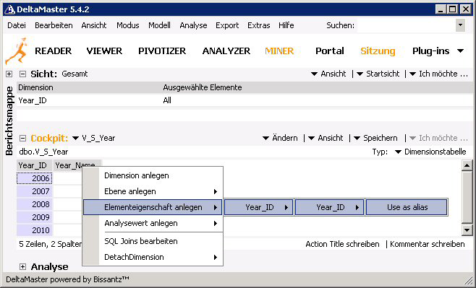The width and height of the screenshot is (476, 288).
Task: Open the Modus menu
Action: point(127,25)
